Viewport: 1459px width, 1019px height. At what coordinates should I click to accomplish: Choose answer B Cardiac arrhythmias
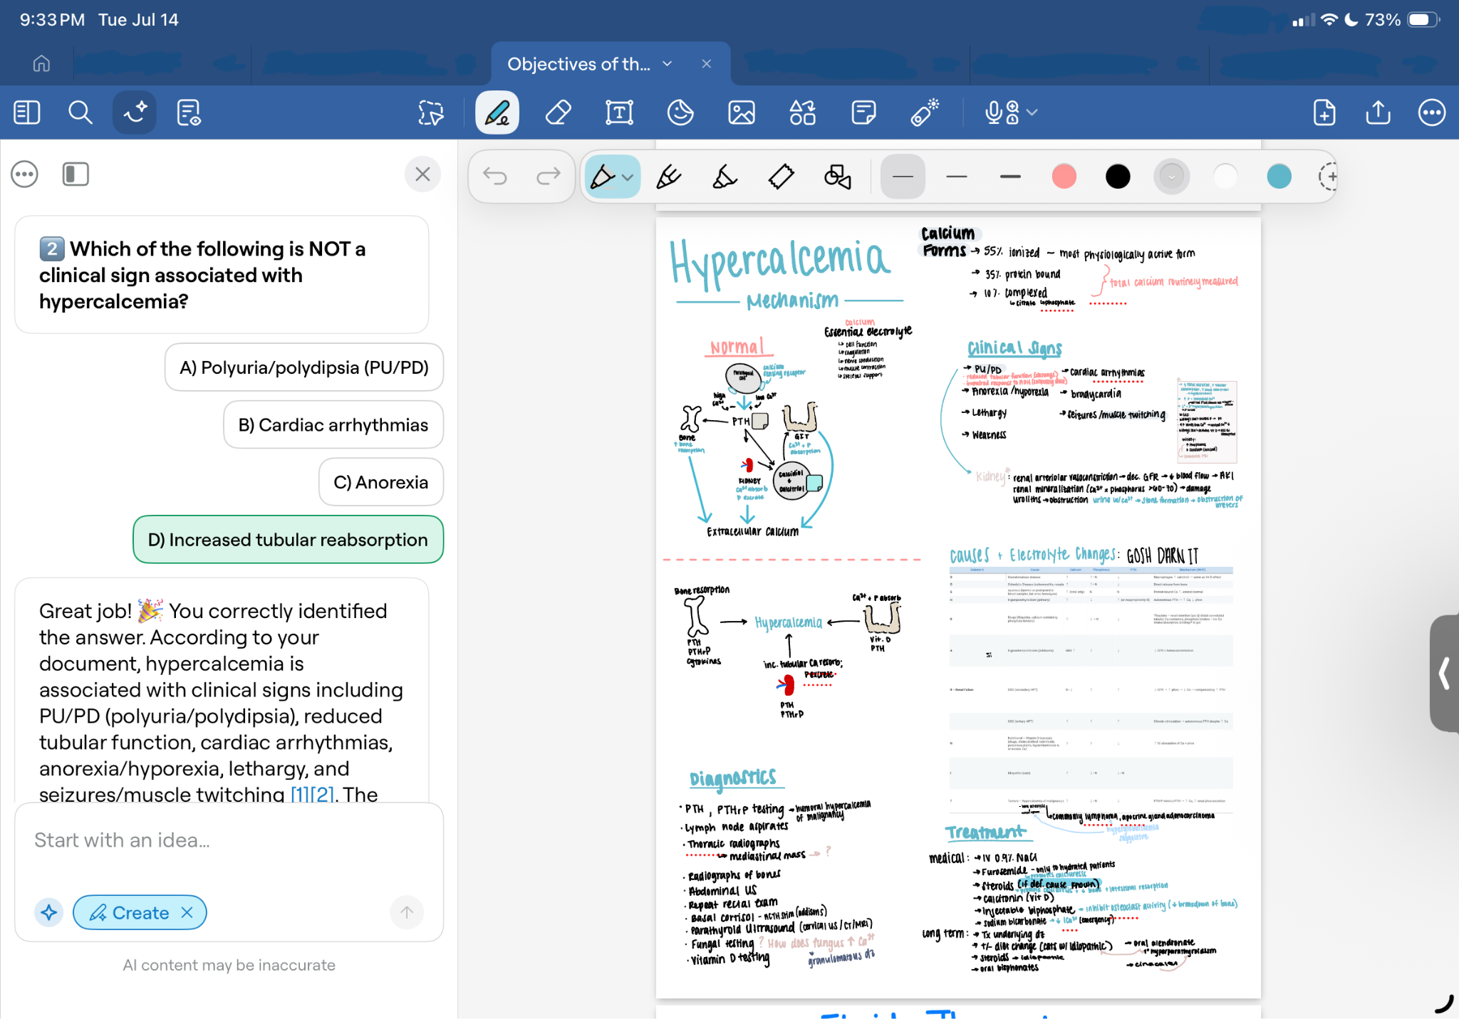coord(333,425)
